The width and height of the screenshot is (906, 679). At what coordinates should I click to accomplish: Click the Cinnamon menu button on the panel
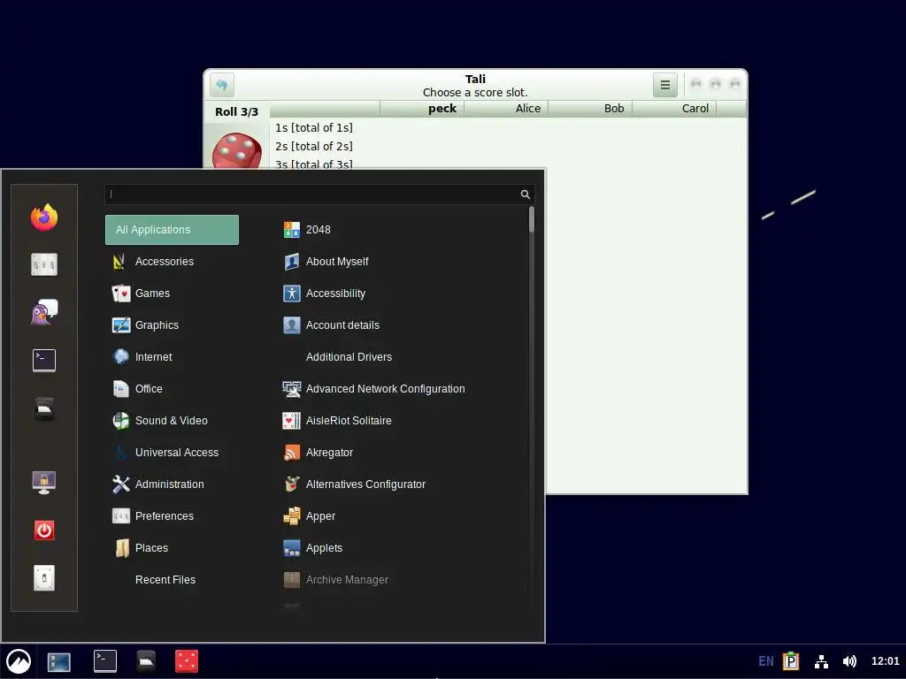[19, 661]
